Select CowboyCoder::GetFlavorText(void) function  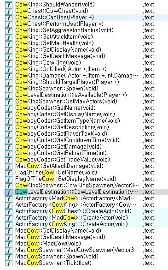[x=61, y=134]
